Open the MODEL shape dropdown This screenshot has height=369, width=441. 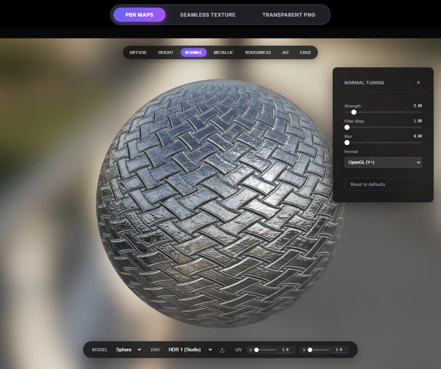click(x=128, y=350)
